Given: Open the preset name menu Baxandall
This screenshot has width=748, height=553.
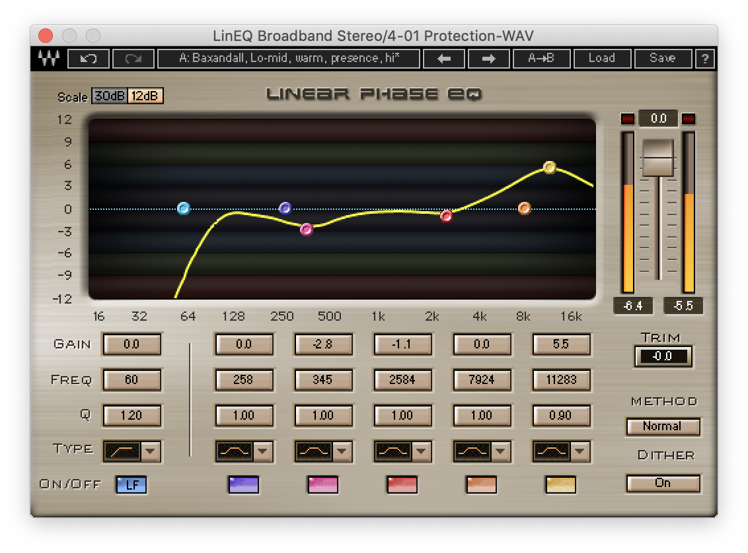Looking at the screenshot, I should (x=289, y=59).
